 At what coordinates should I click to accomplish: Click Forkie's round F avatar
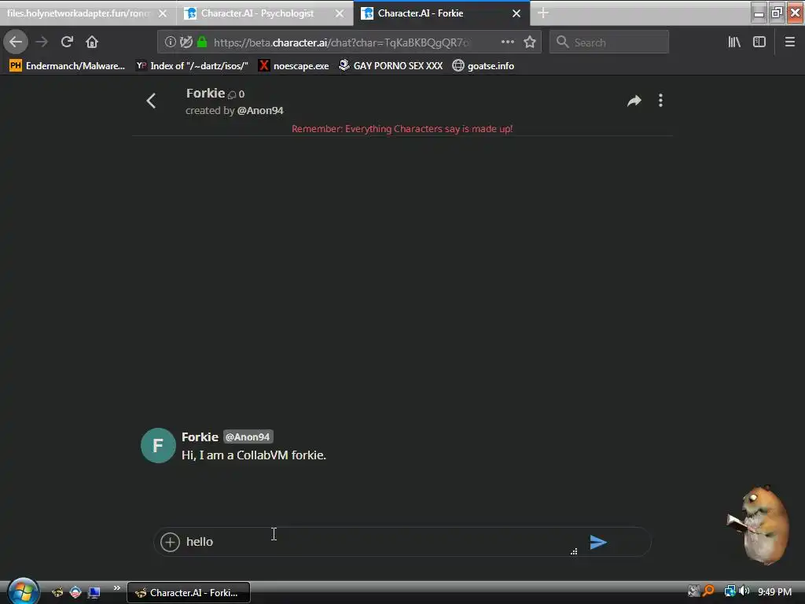[x=158, y=445]
